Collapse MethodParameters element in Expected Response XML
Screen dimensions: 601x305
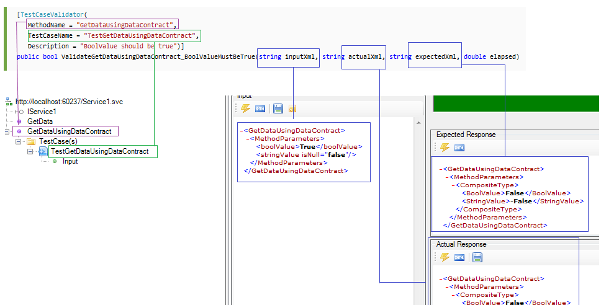click(x=447, y=177)
